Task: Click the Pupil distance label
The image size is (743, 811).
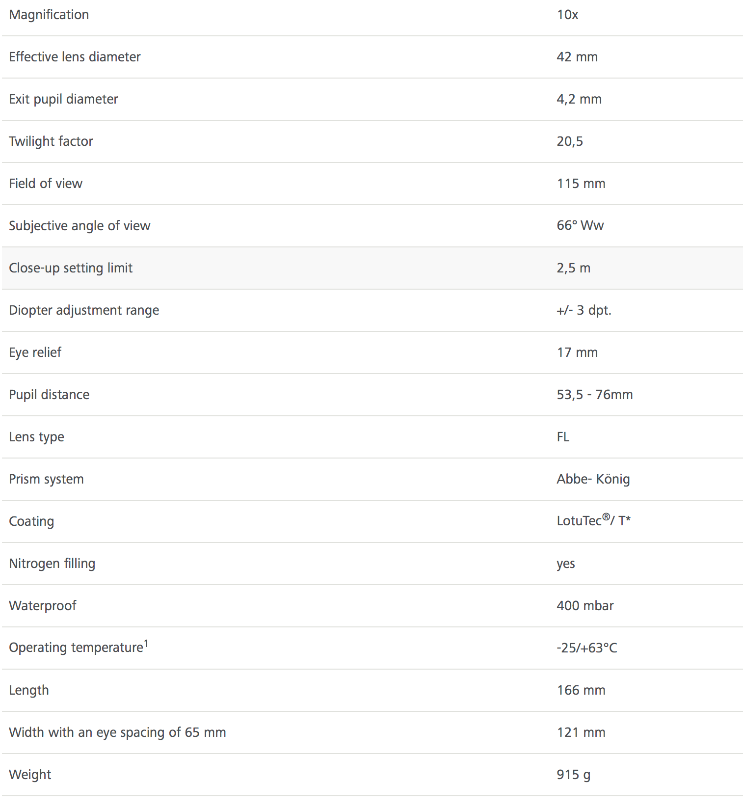Action: coord(49,395)
